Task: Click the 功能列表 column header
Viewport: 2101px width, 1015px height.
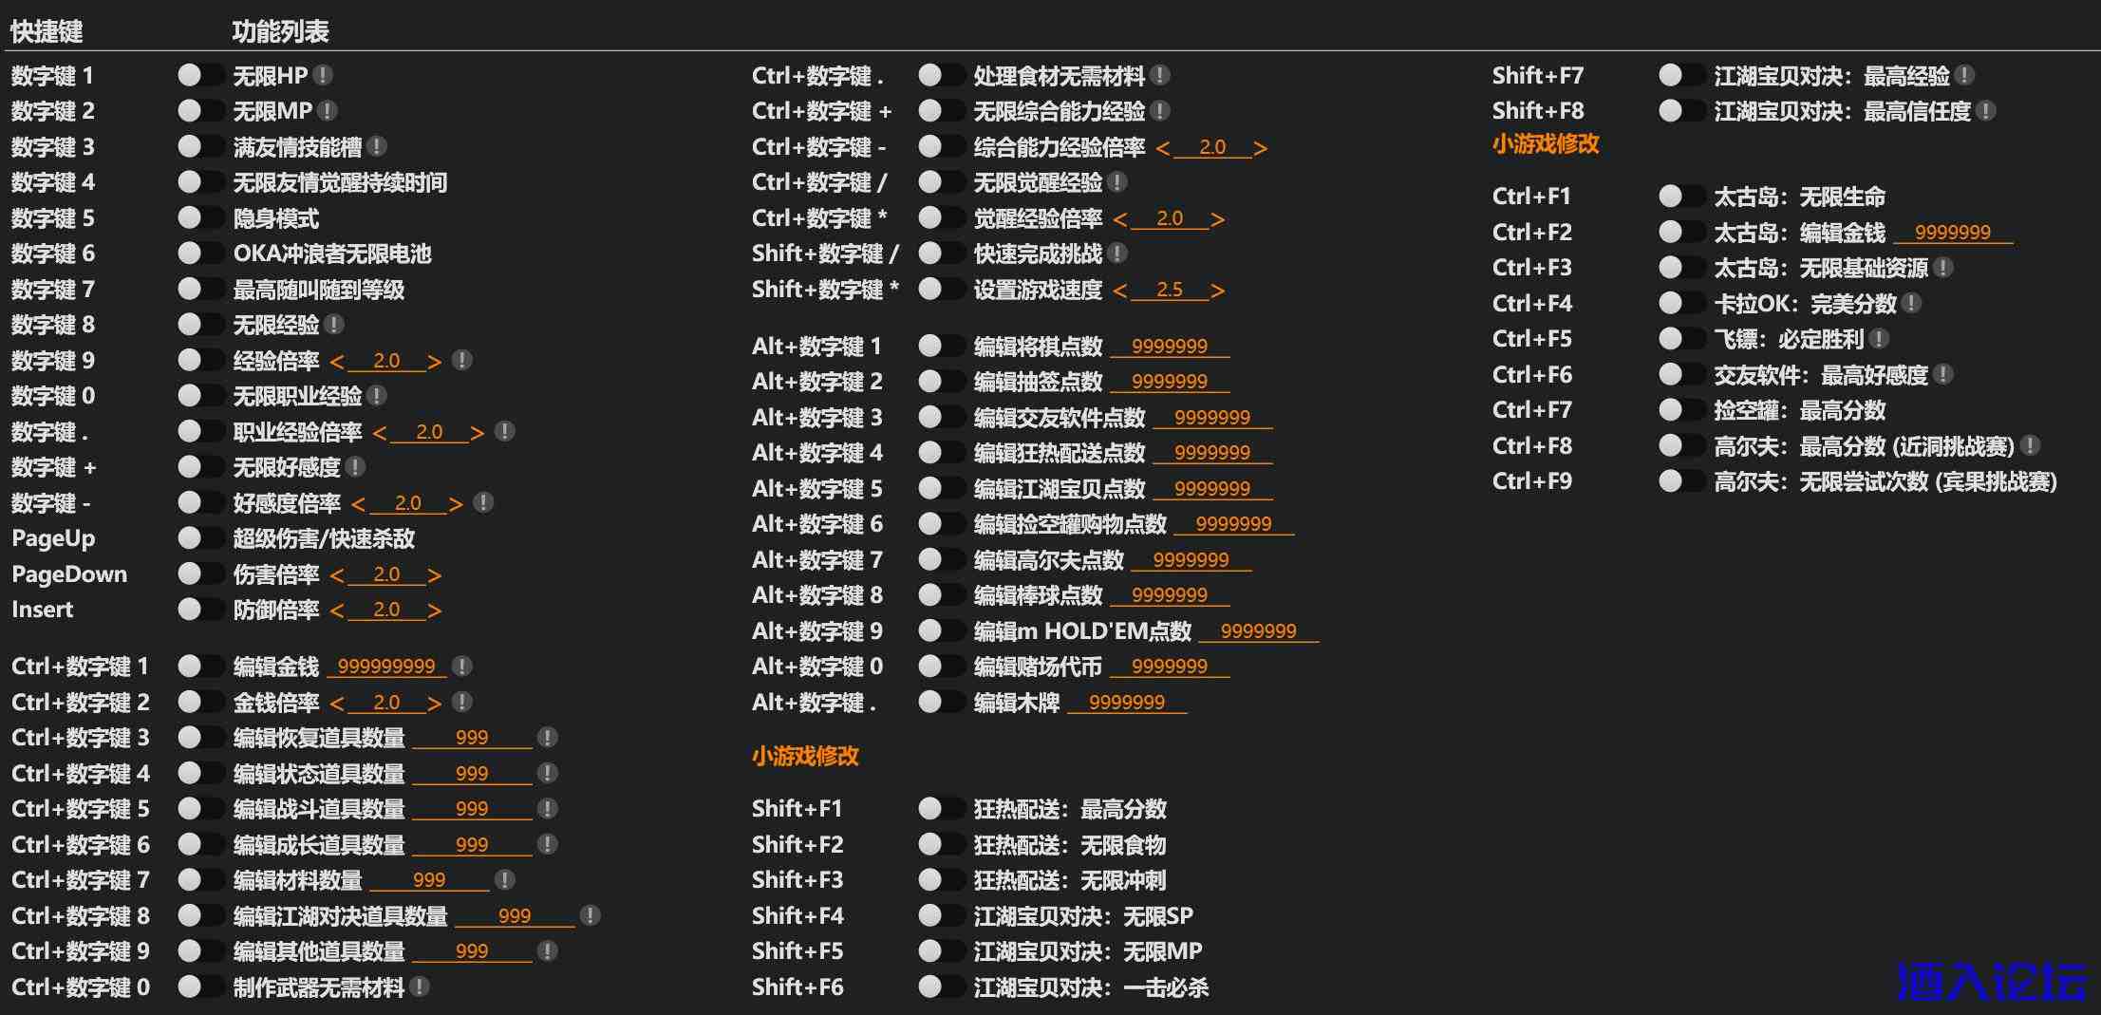Action: click(280, 31)
